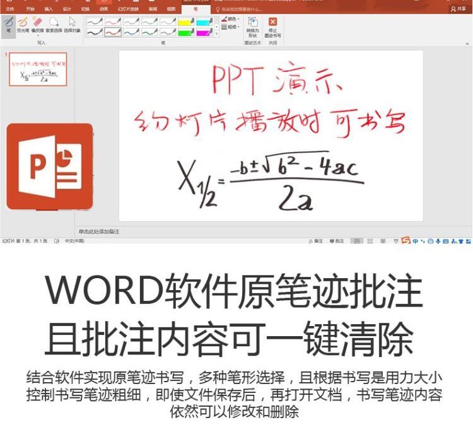Select the Eraser (橡皮擦) tool

(38, 25)
